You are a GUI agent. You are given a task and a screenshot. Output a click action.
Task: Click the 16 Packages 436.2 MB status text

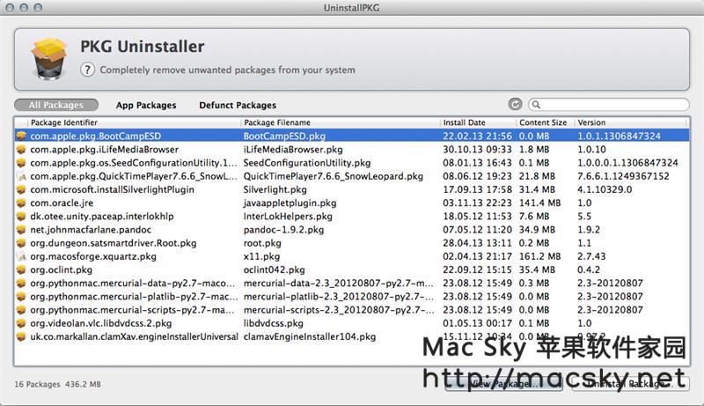pyautogui.click(x=57, y=384)
